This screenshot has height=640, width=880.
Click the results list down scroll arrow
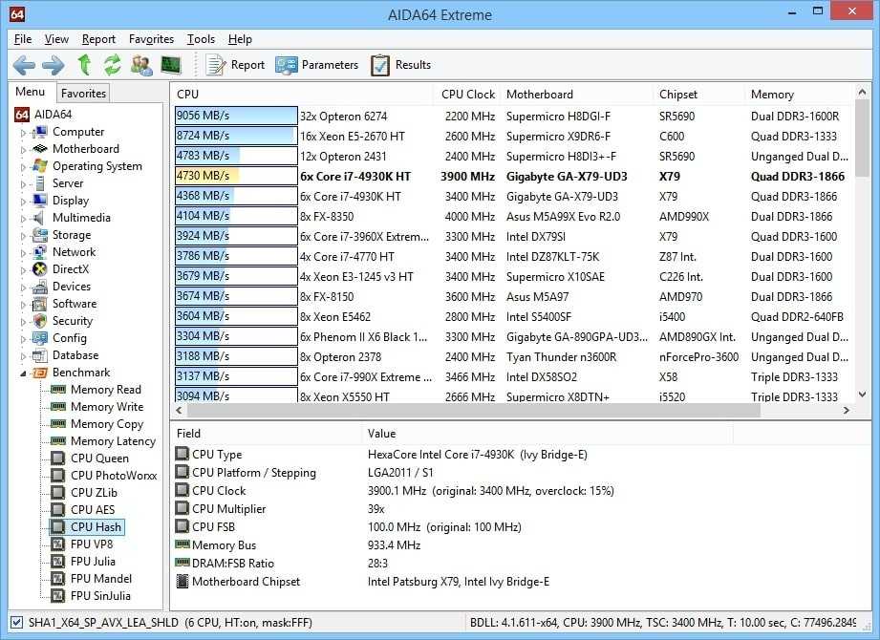click(x=861, y=395)
